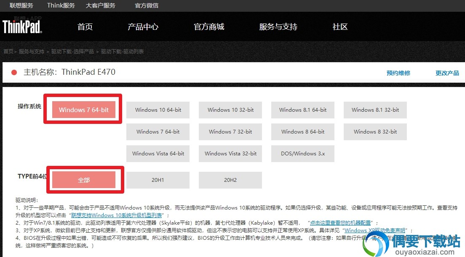Click the 驱动说明 heading text

[27, 200]
